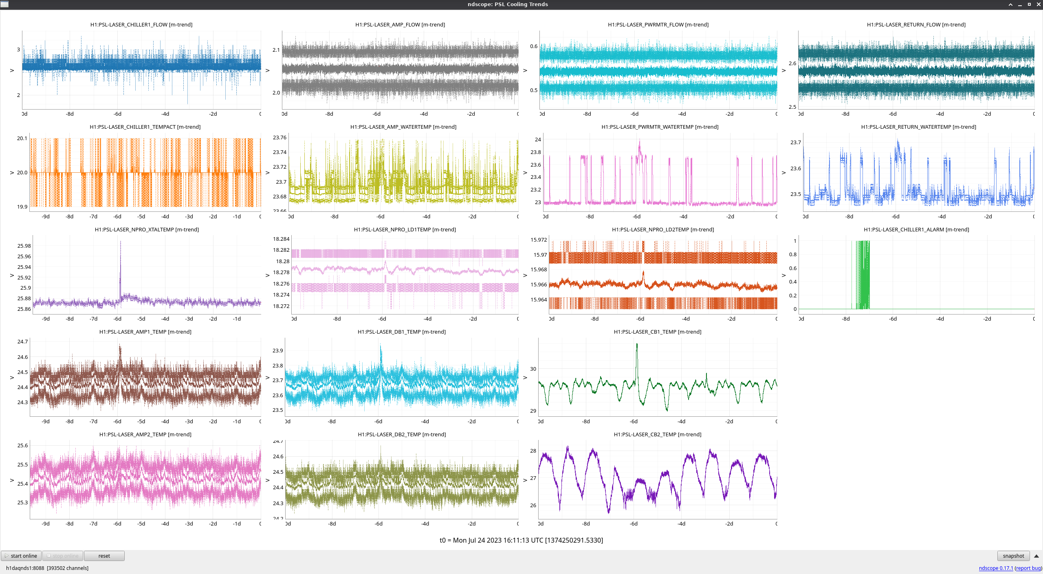Click the stop online button

63,556
